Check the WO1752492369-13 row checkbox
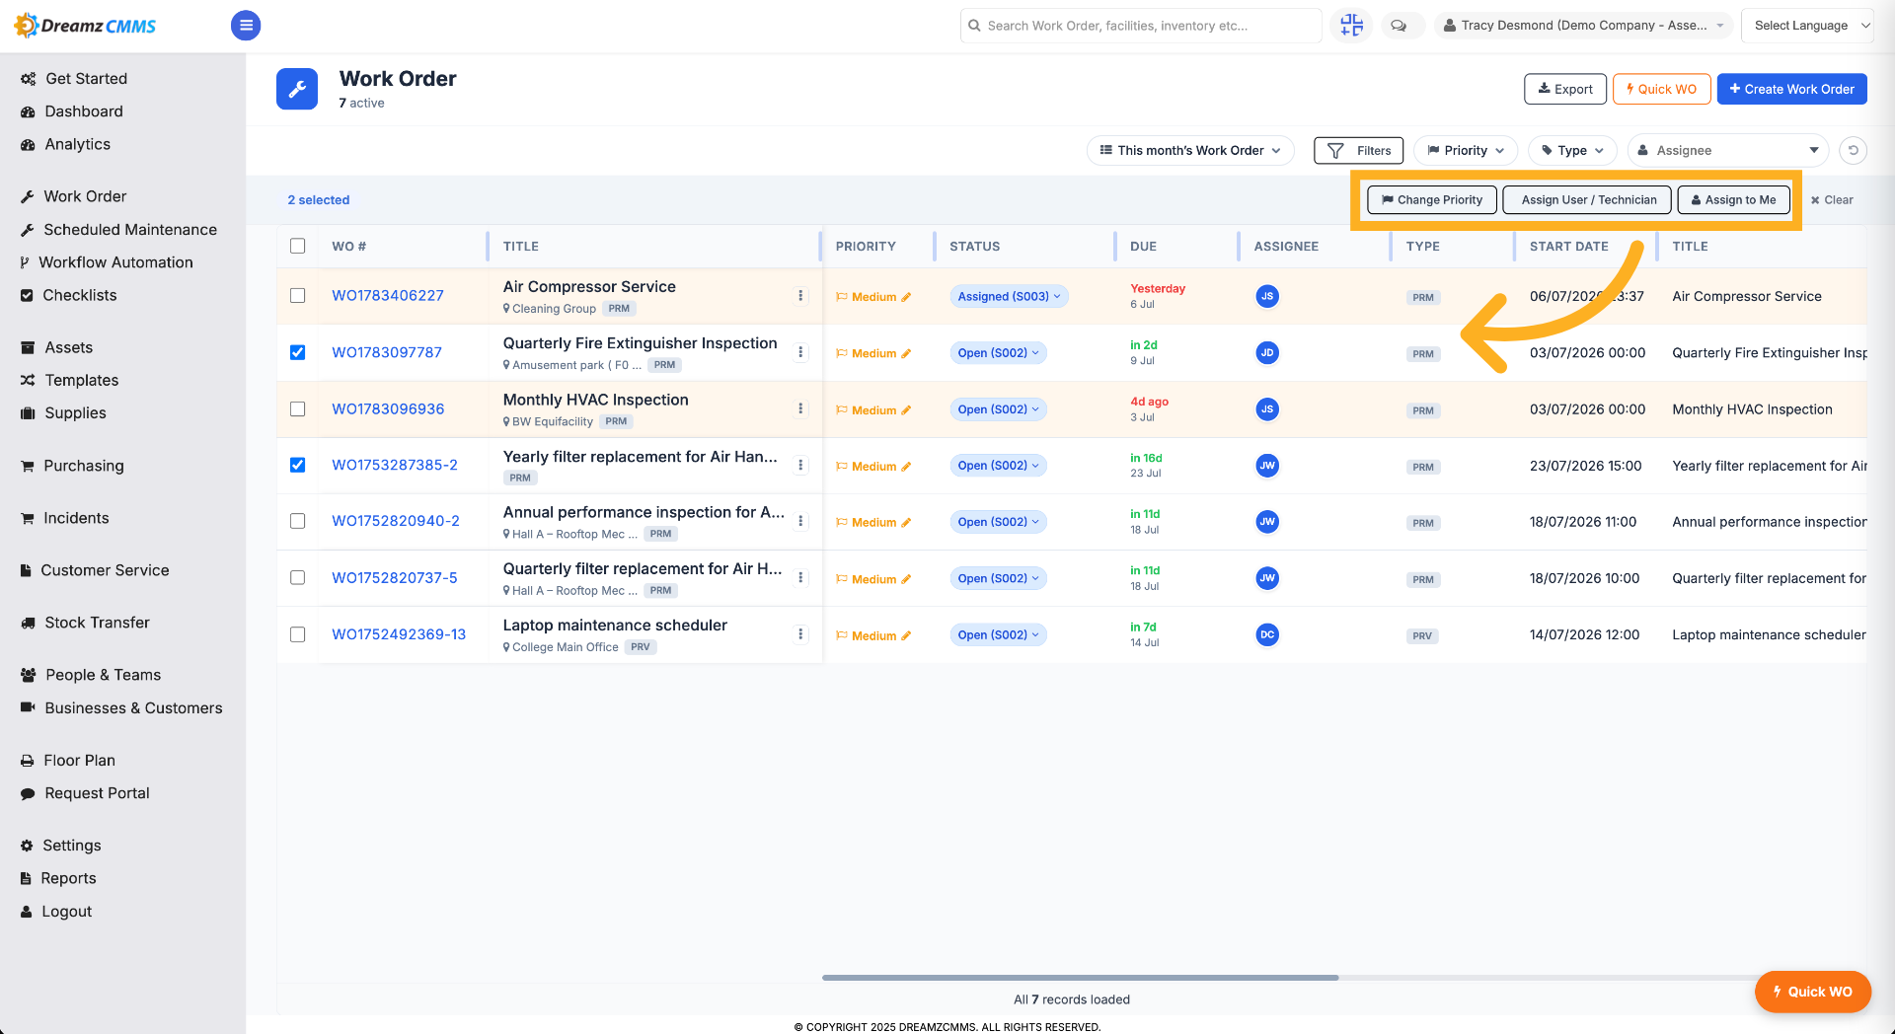 pyautogui.click(x=298, y=634)
